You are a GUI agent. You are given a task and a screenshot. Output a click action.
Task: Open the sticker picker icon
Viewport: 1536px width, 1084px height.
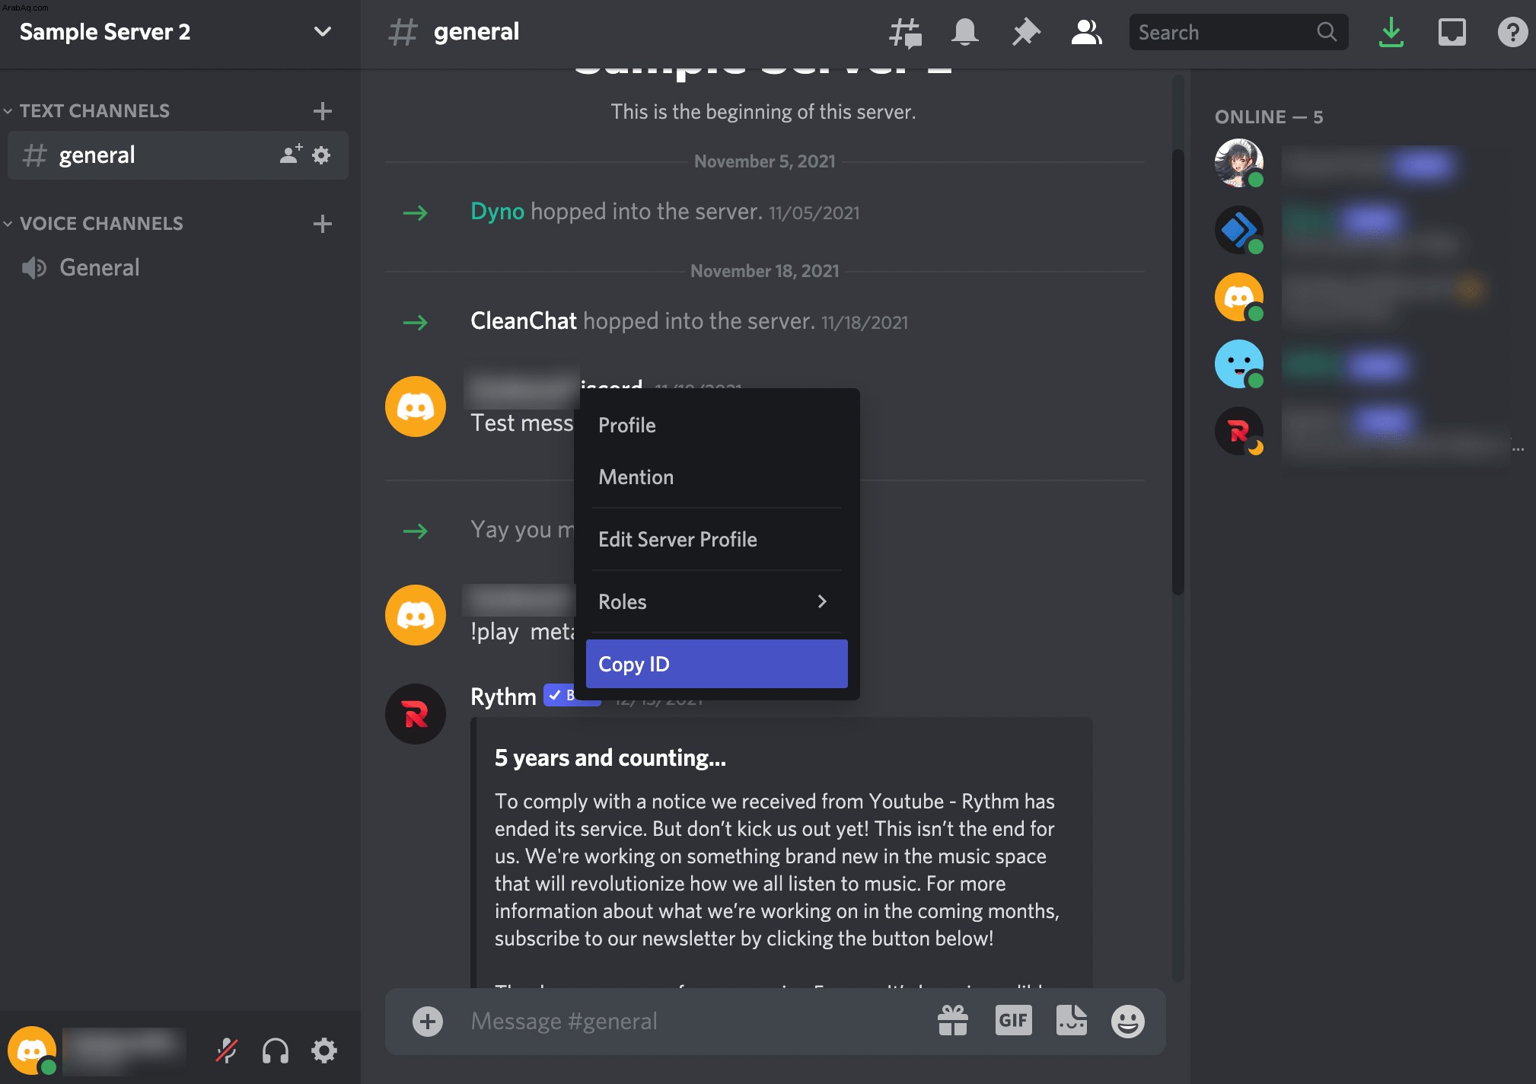[1072, 1021]
